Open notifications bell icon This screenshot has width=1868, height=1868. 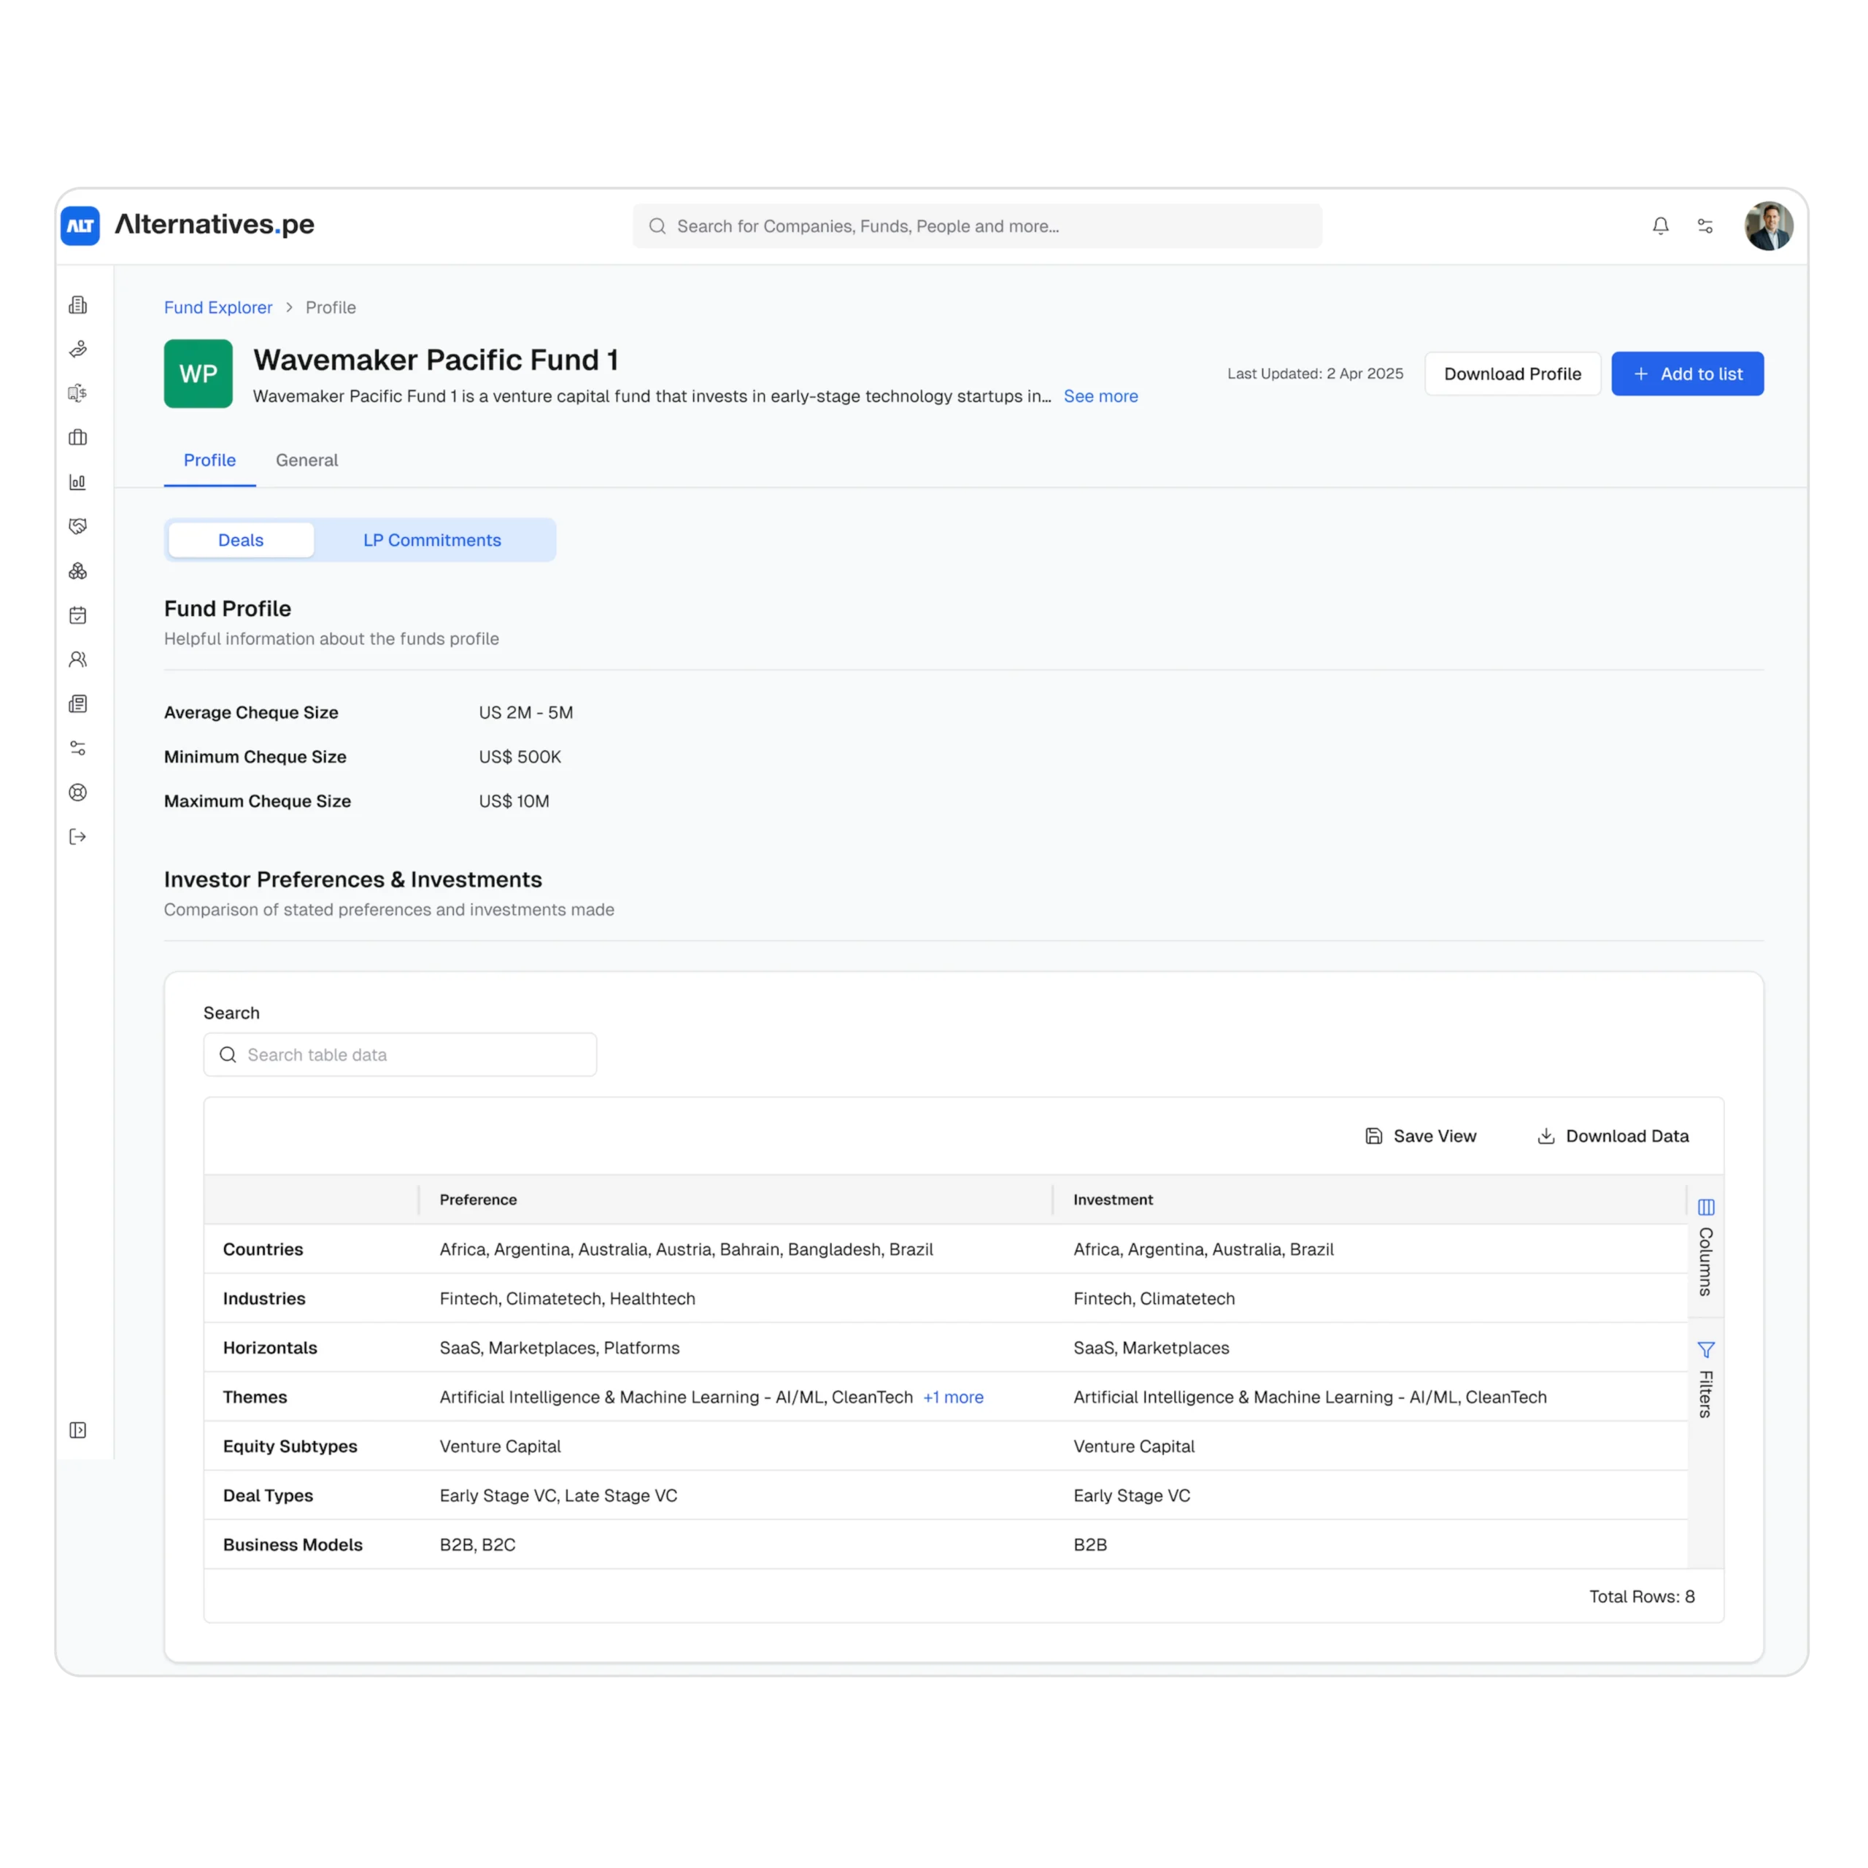coord(1660,226)
